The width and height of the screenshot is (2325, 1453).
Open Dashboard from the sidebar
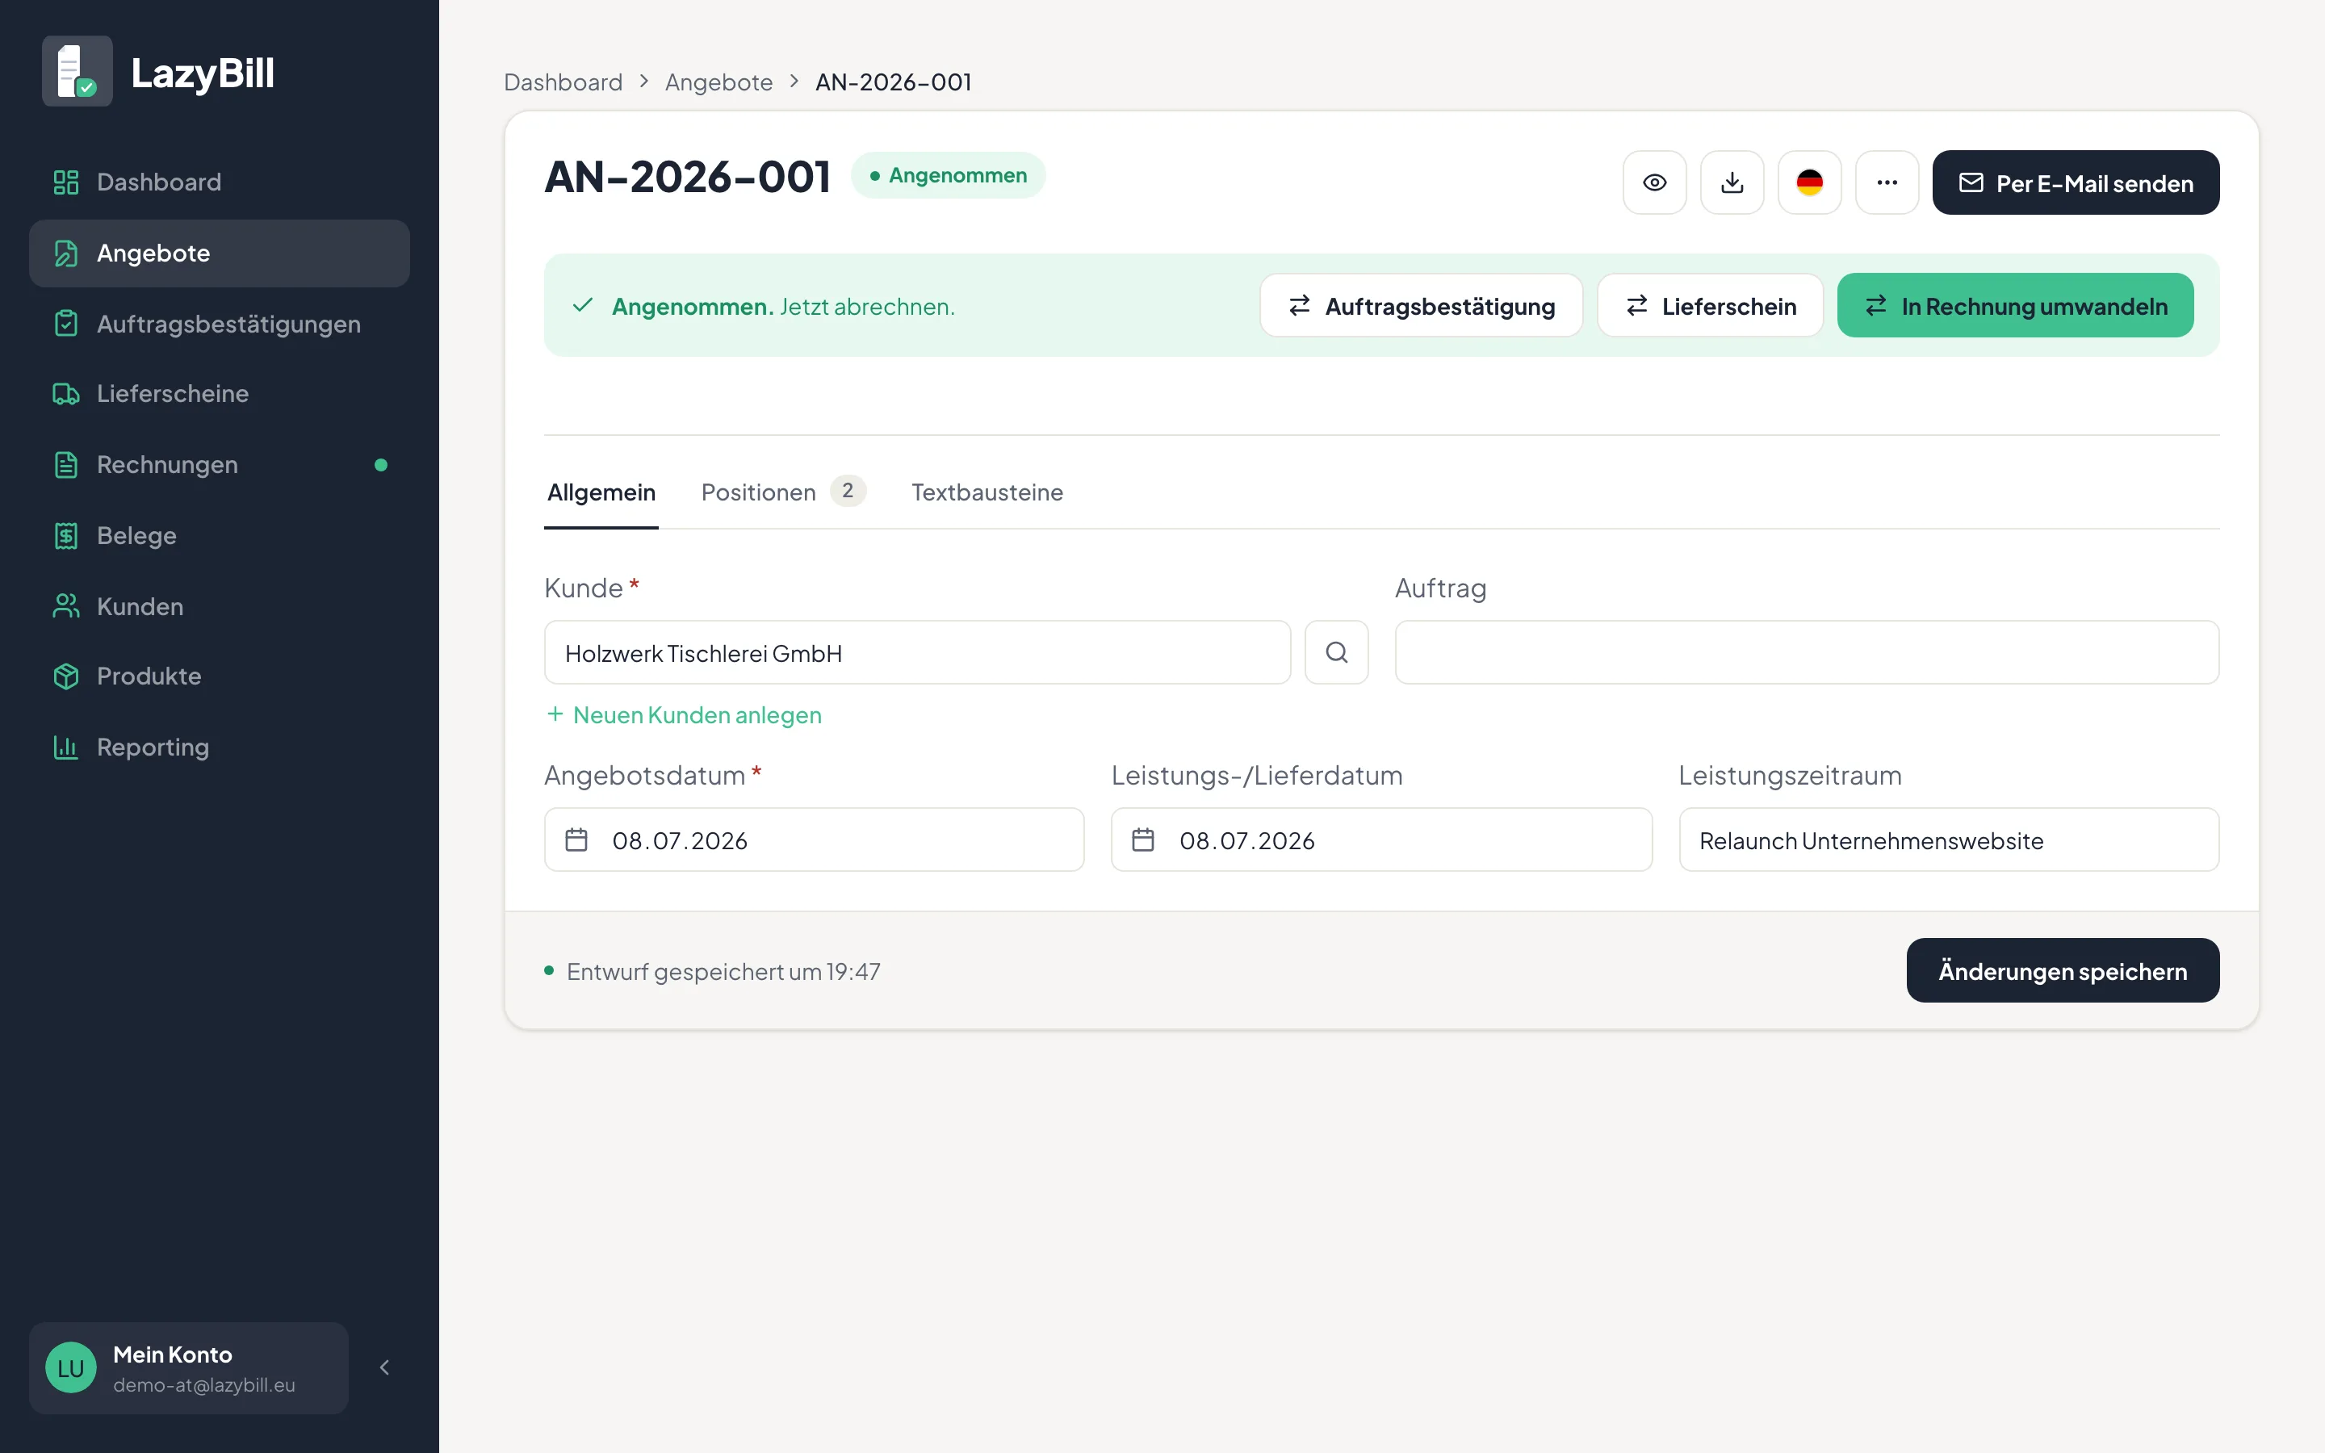pyautogui.click(x=219, y=182)
